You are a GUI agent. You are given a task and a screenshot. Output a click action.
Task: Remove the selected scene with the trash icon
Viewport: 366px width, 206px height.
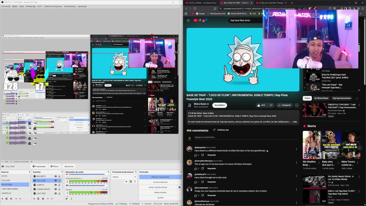pyautogui.click(x=7, y=199)
